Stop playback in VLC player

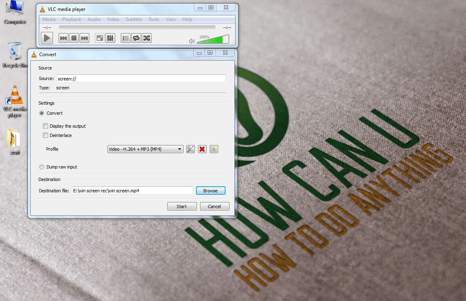coord(74,38)
